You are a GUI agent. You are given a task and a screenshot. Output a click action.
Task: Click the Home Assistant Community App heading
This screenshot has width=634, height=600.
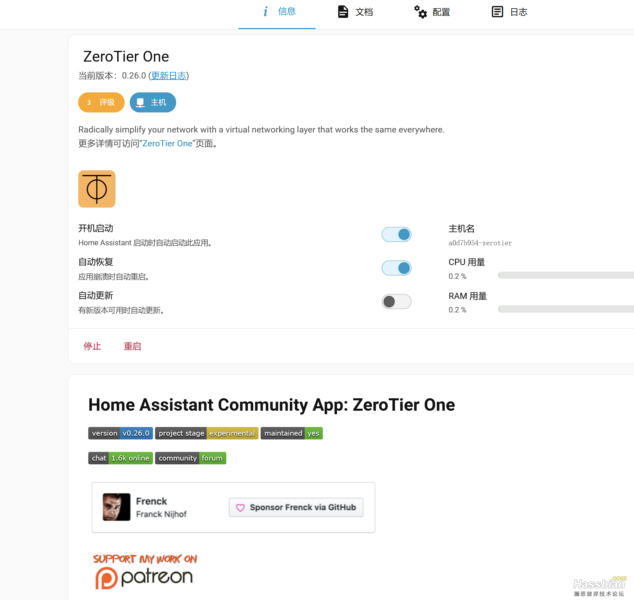coord(272,405)
